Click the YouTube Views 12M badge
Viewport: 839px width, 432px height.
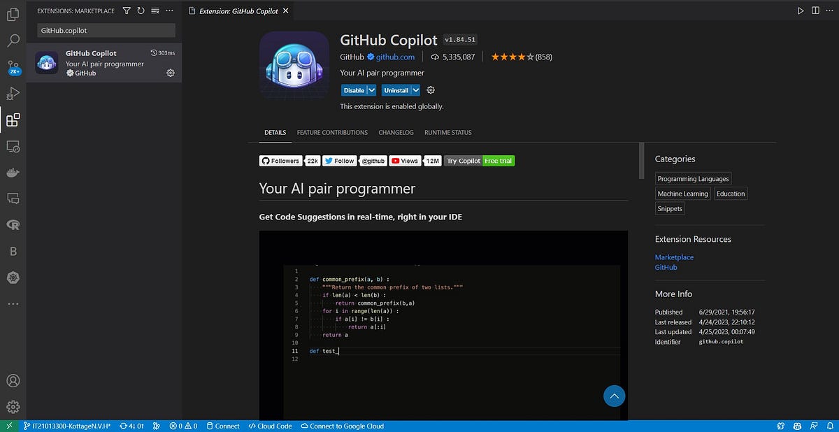point(415,161)
